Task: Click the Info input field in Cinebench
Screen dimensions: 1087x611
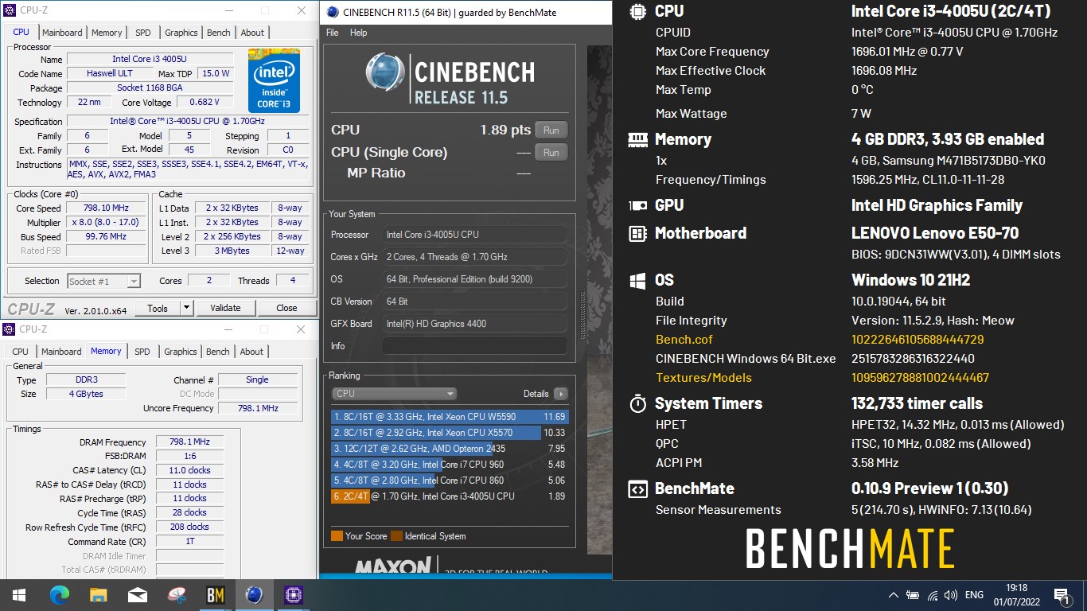Action: (x=475, y=346)
